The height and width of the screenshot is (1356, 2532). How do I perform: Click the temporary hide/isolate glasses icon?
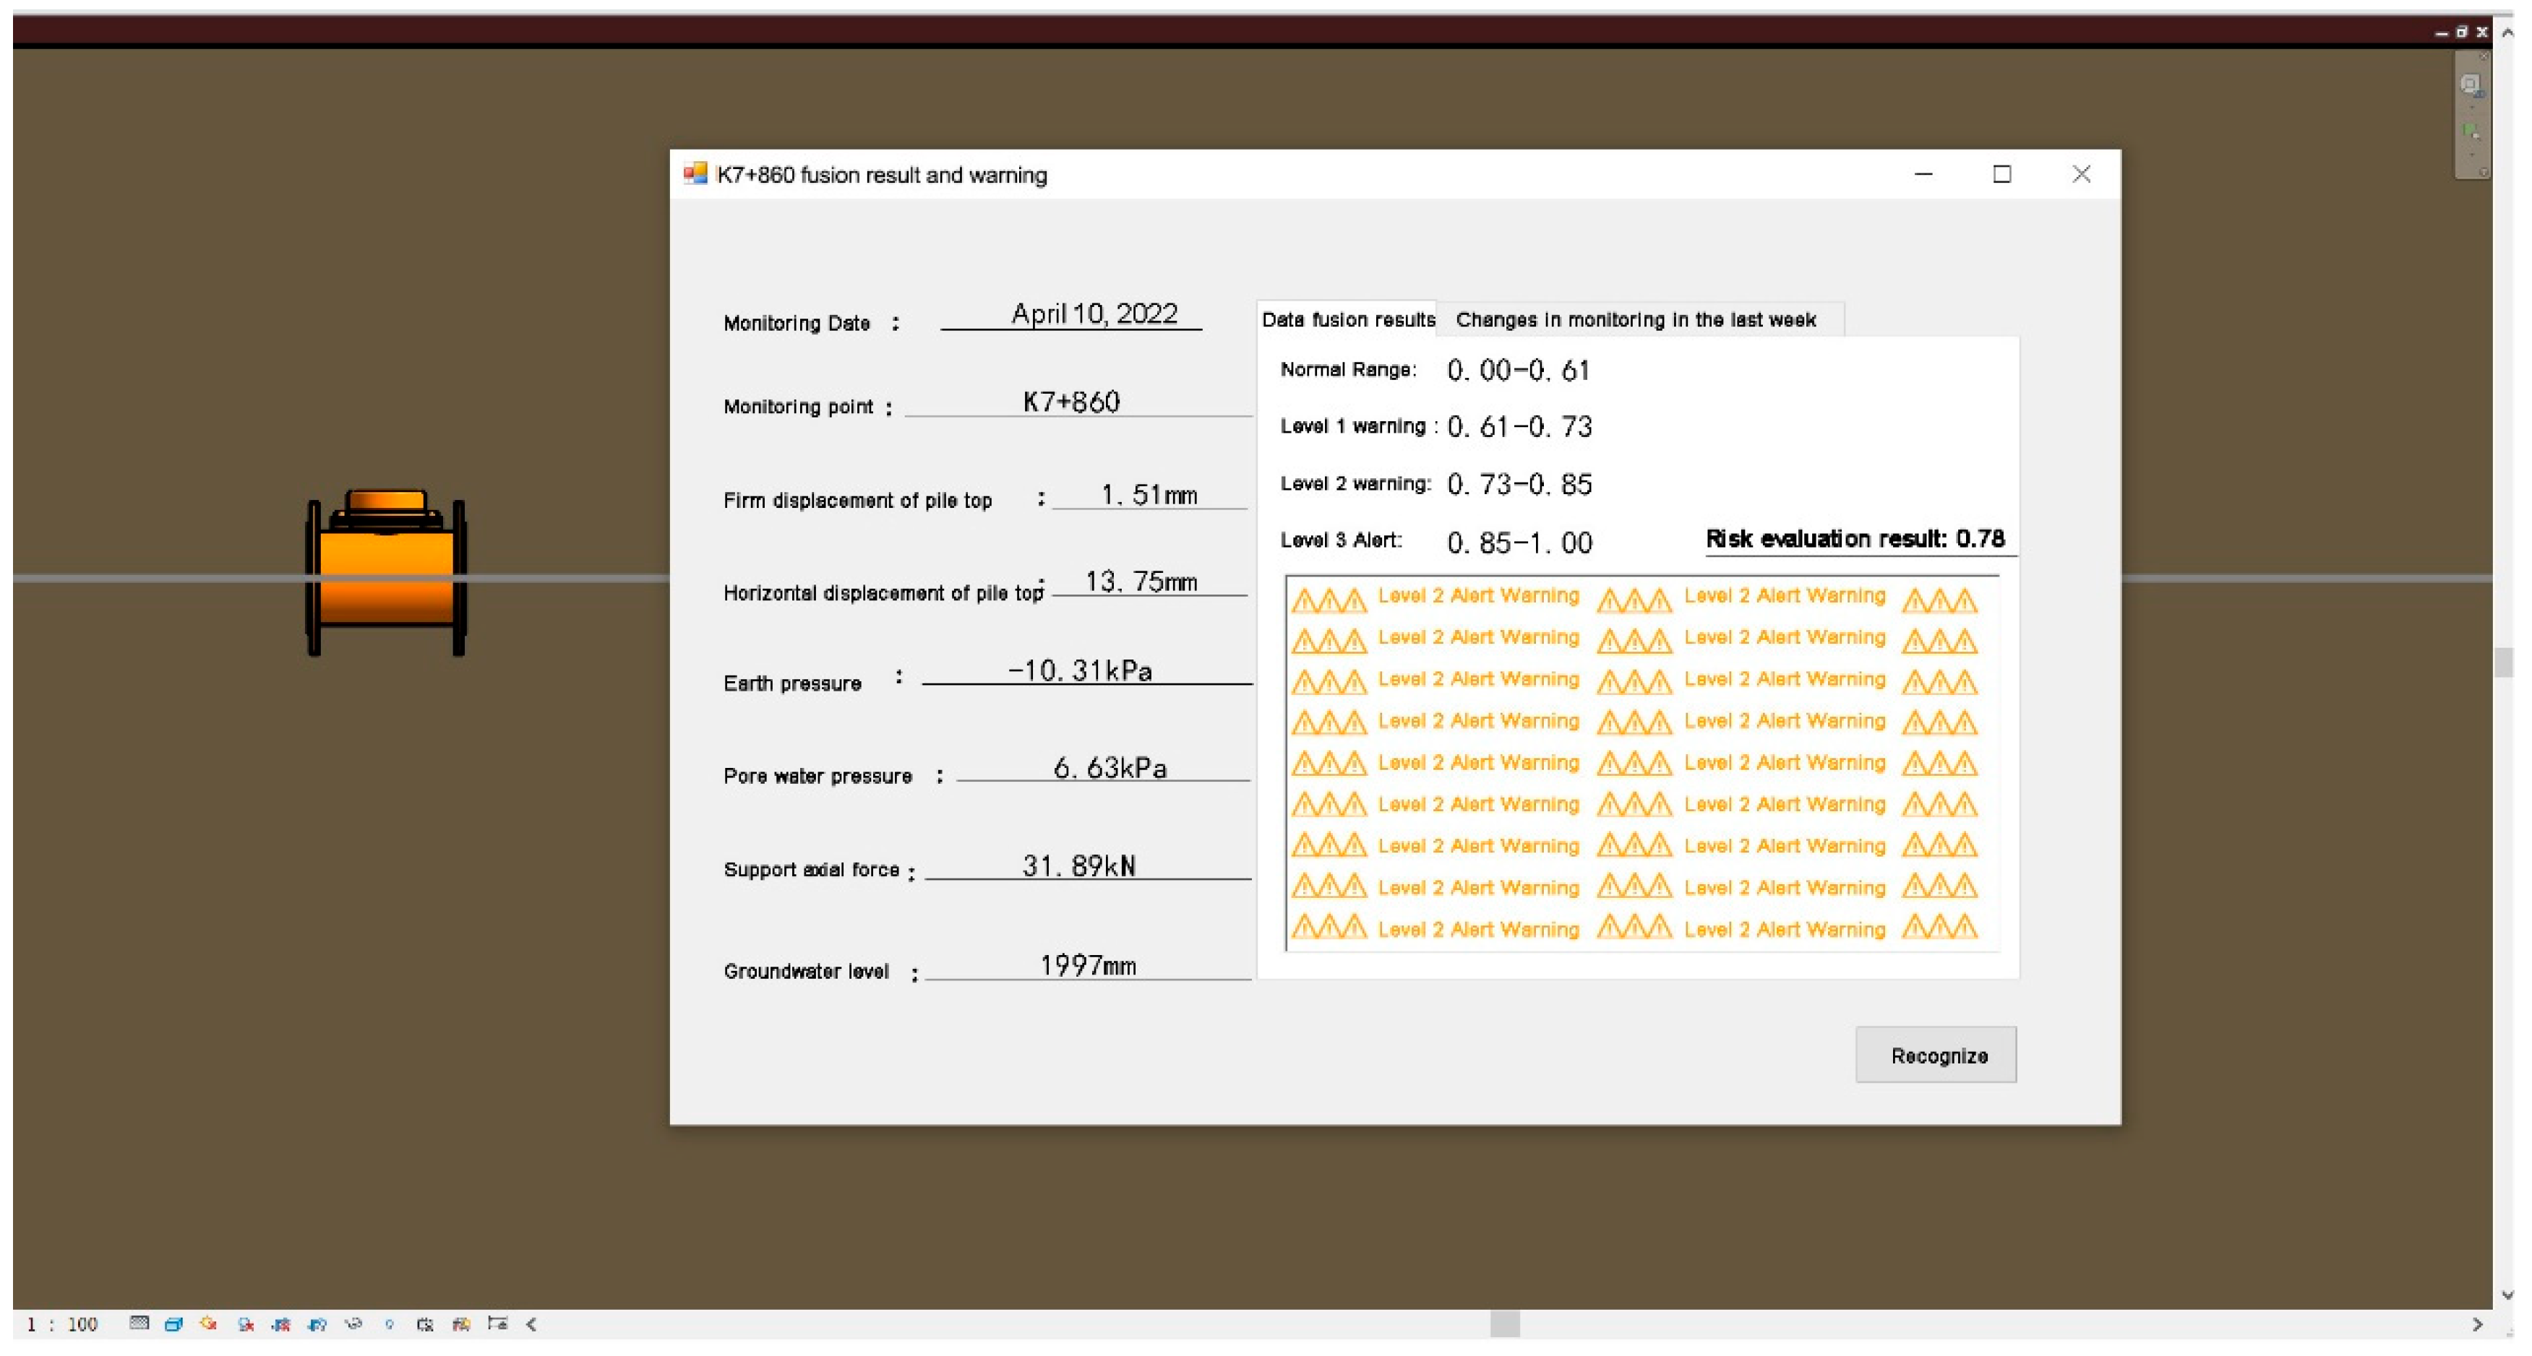[353, 1323]
